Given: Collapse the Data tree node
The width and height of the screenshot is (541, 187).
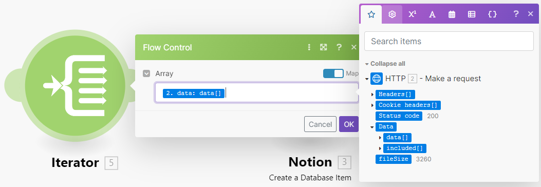Looking at the screenshot, I should coord(372,126).
